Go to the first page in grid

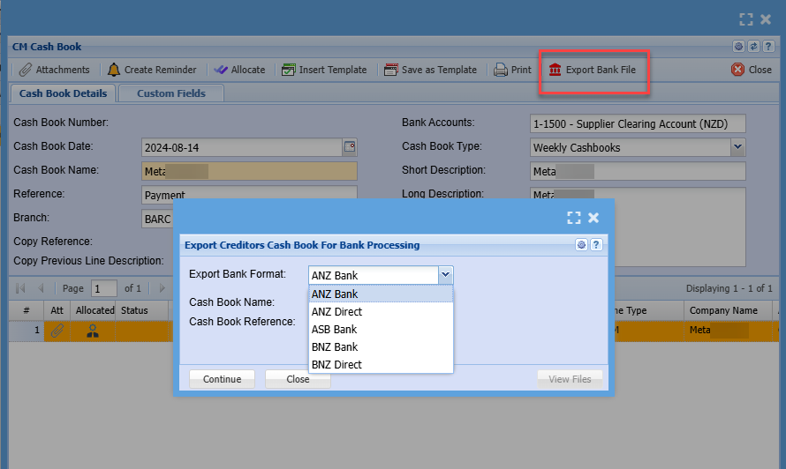20,288
